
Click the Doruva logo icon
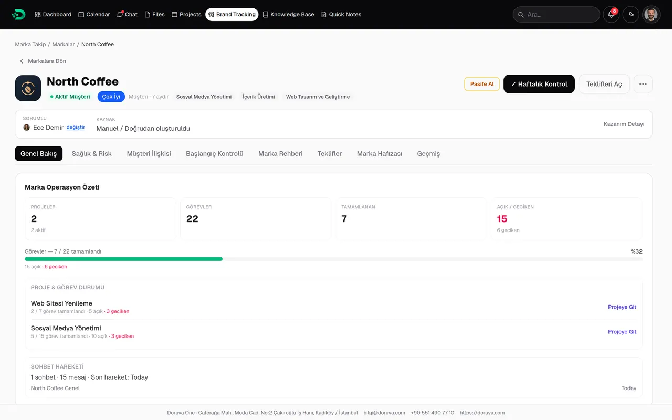point(18,15)
